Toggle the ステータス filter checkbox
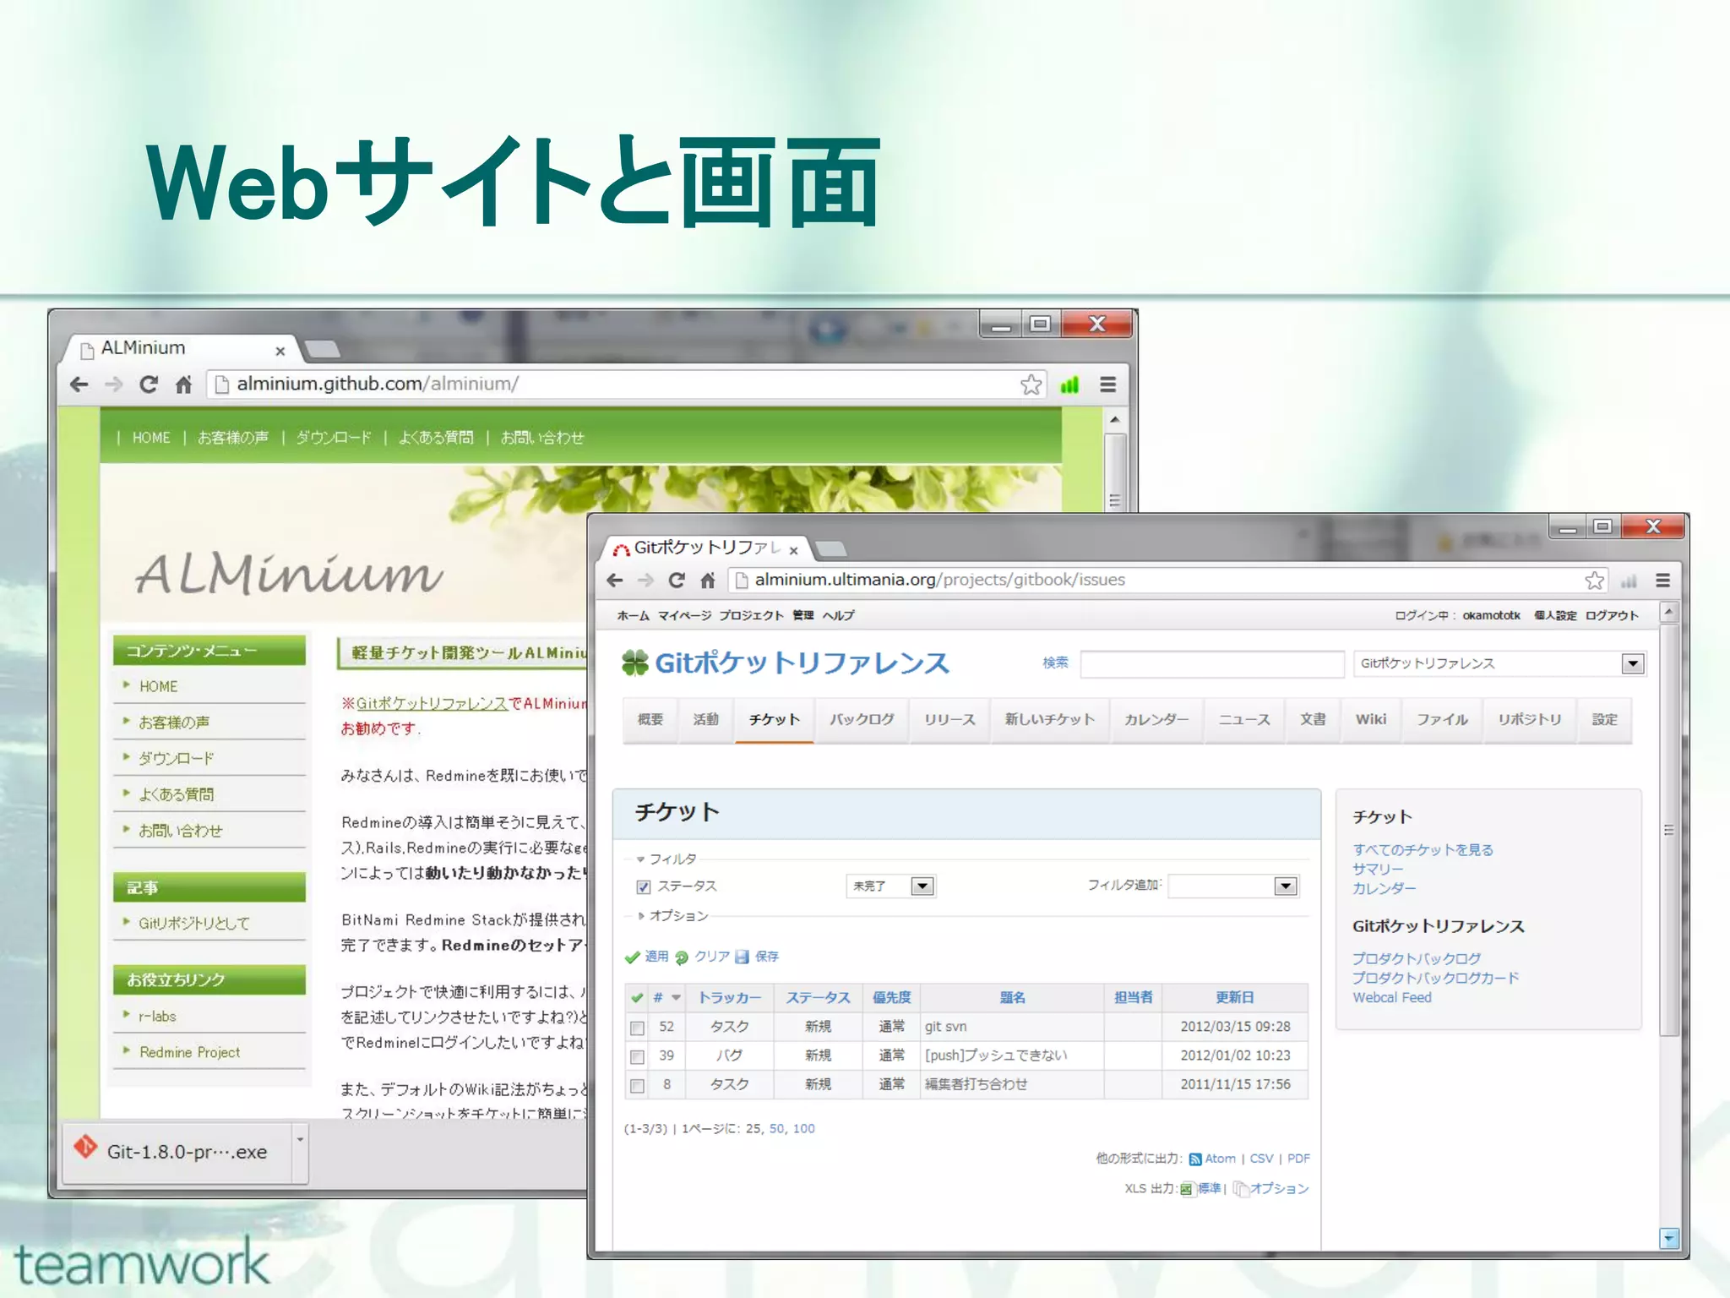The image size is (1730, 1298). 644,887
